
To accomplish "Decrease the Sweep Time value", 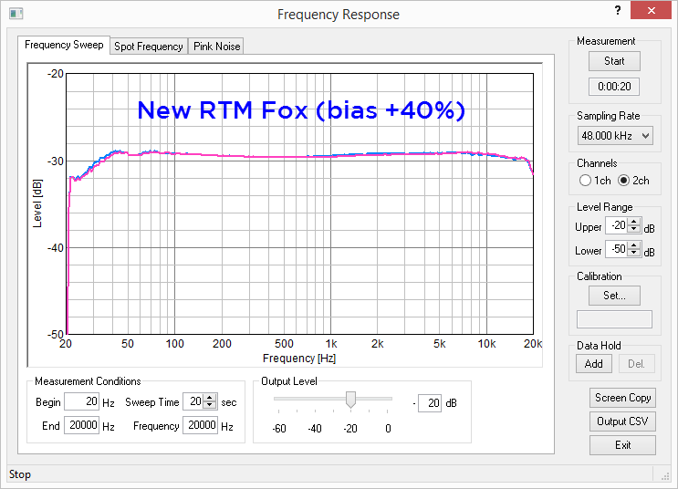I will pos(210,406).
